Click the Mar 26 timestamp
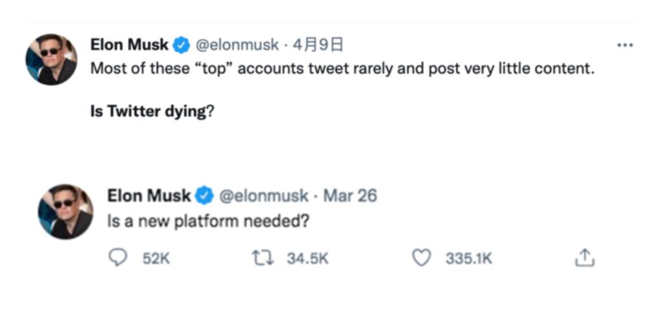664x309 pixels. (350, 195)
